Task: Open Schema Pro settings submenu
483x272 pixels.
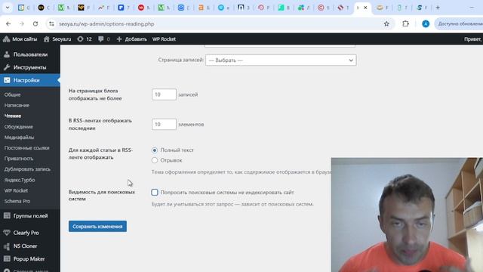Action: pyautogui.click(x=17, y=202)
